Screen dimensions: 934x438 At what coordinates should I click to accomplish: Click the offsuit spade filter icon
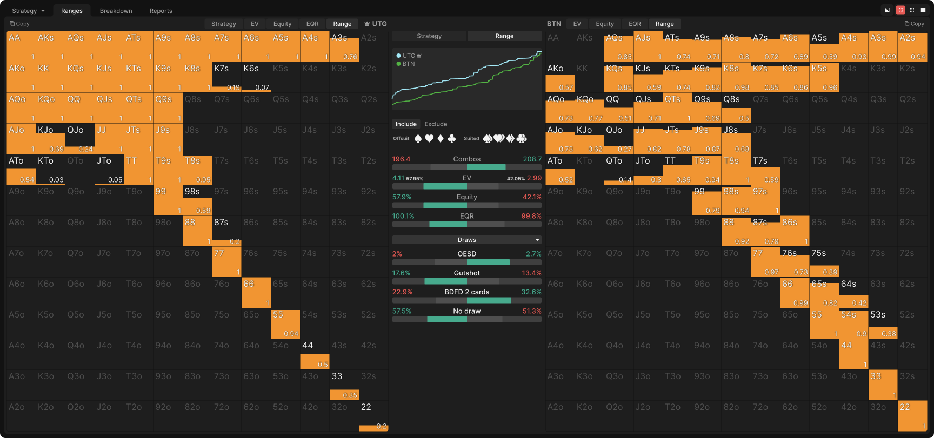click(x=418, y=139)
